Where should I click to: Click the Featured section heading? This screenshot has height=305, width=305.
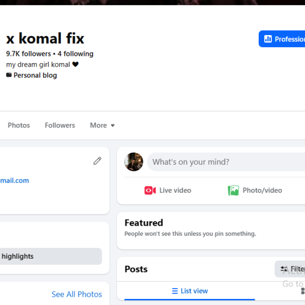[144, 223]
